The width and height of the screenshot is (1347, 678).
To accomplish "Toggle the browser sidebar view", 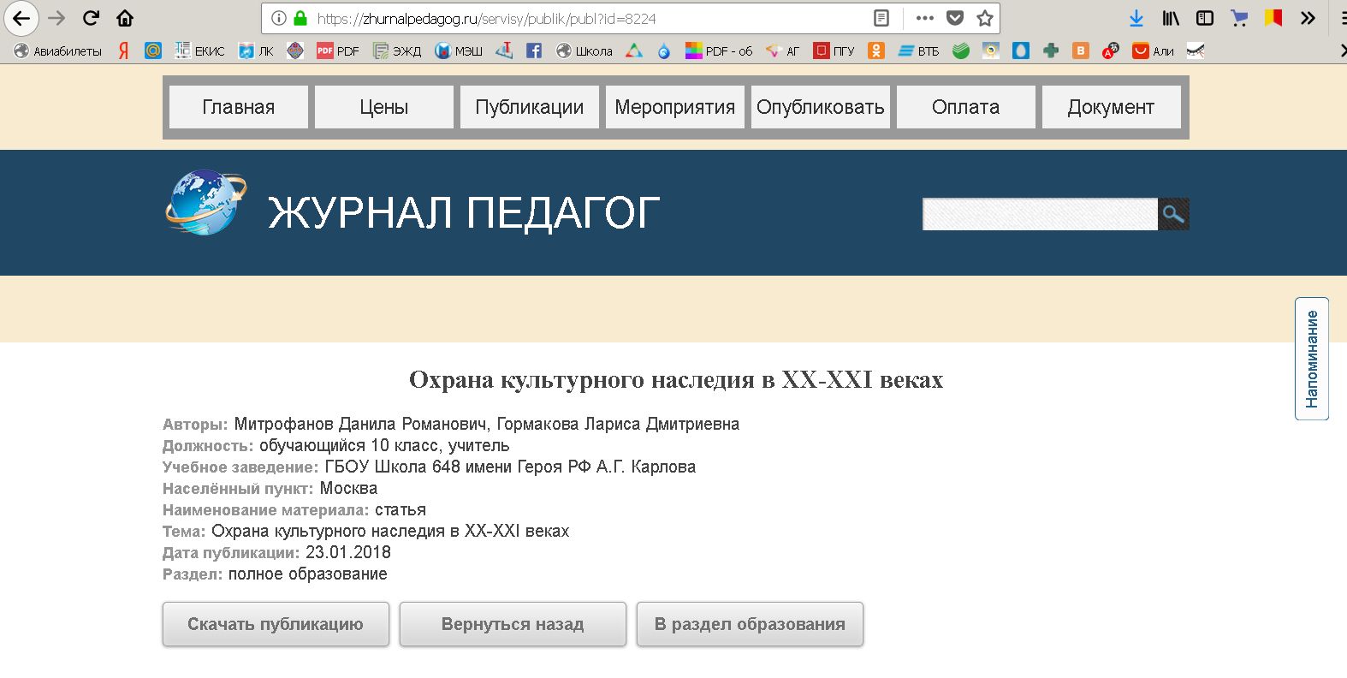I will tap(1204, 18).
